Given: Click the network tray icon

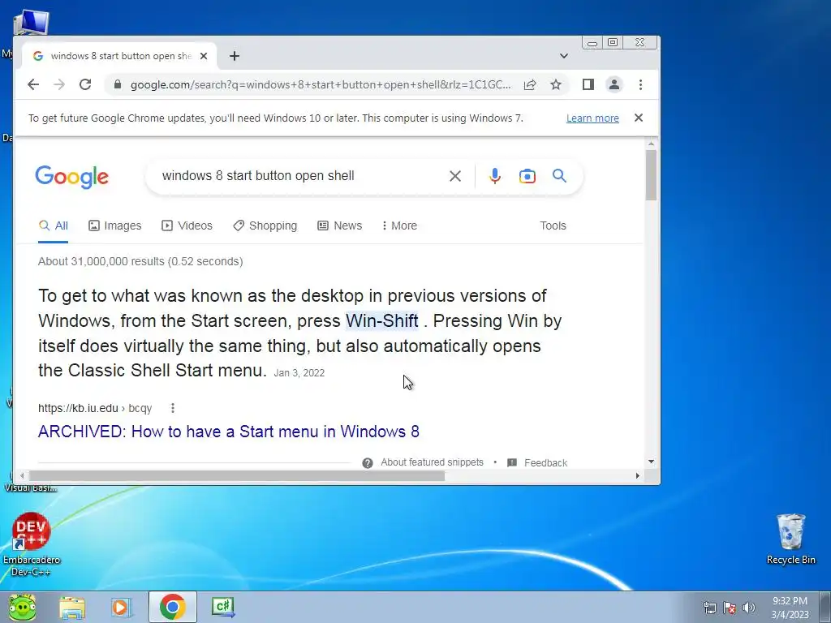Looking at the screenshot, I should (709, 608).
